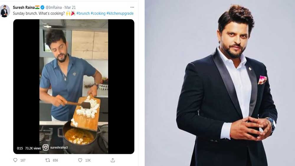Viewport: 295px width, 166px height.
Task: Click the Suresh Raina display name
Action: [24, 7]
